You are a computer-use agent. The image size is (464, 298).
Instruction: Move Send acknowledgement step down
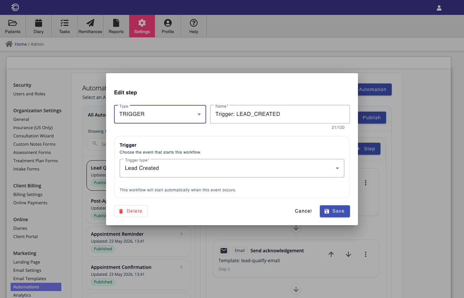click(348, 254)
